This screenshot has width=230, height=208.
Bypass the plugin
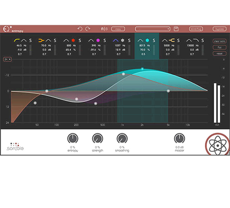(x=219, y=29)
